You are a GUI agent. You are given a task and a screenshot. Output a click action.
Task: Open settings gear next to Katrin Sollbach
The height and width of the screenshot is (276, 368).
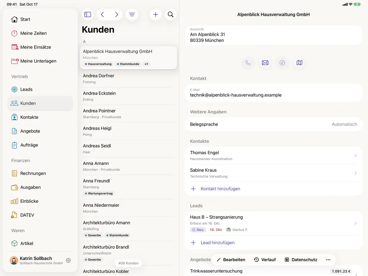(68, 260)
